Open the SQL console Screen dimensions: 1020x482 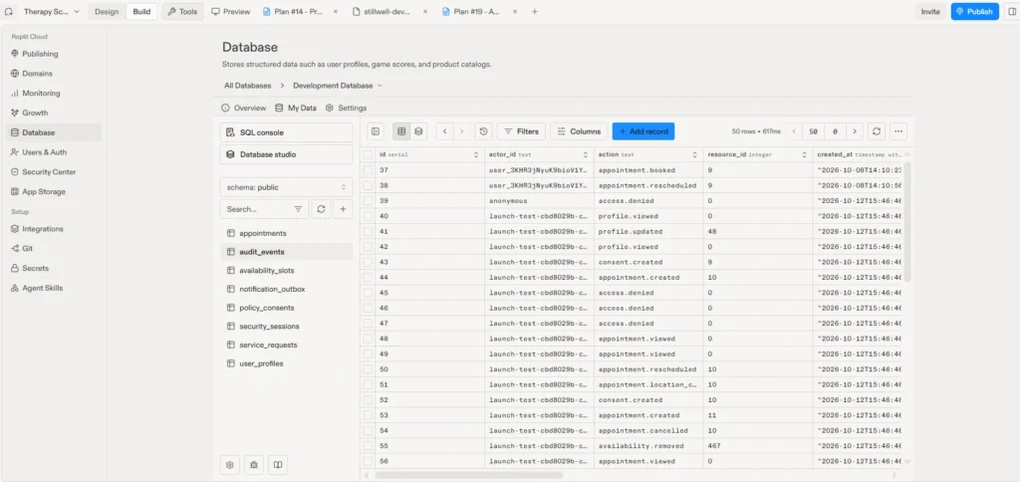point(286,132)
